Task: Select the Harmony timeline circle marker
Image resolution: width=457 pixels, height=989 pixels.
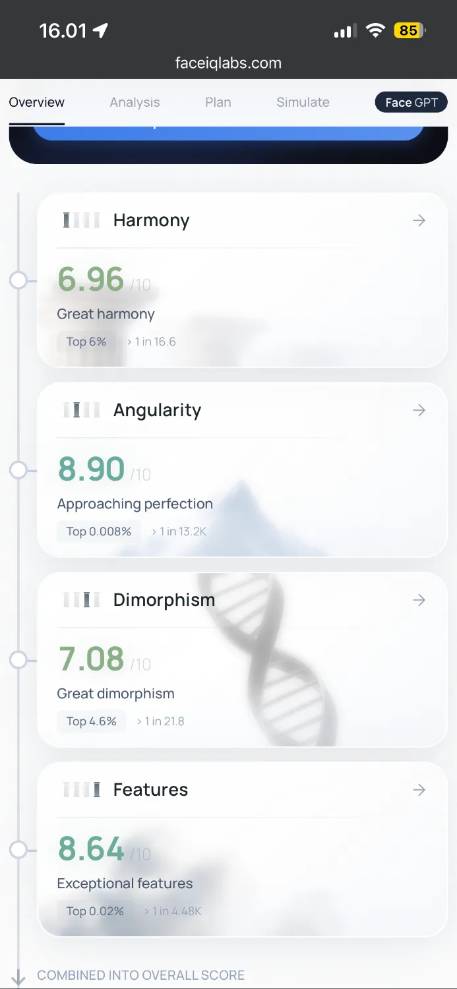Action: coord(18,280)
